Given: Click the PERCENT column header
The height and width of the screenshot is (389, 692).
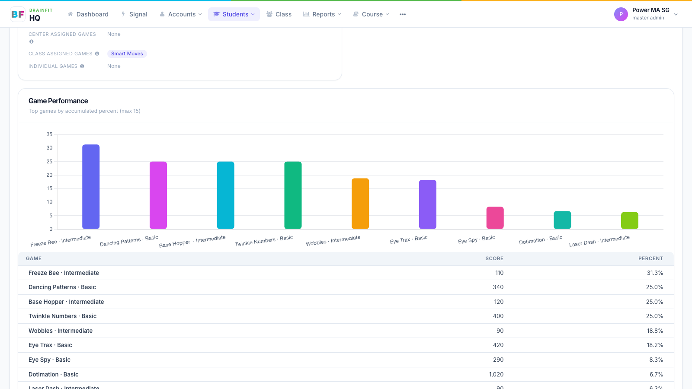Looking at the screenshot, I should click(650, 258).
